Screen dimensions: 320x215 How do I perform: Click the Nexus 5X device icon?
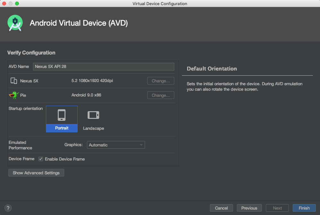tap(14, 81)
